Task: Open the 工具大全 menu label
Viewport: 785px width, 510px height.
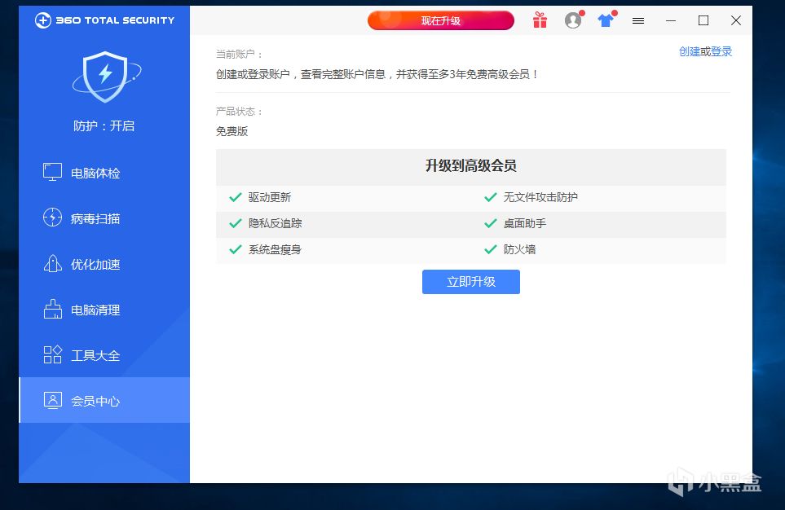Action: coord(95,355)
